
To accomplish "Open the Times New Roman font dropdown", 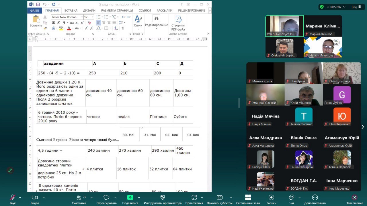I will [82, 17].
